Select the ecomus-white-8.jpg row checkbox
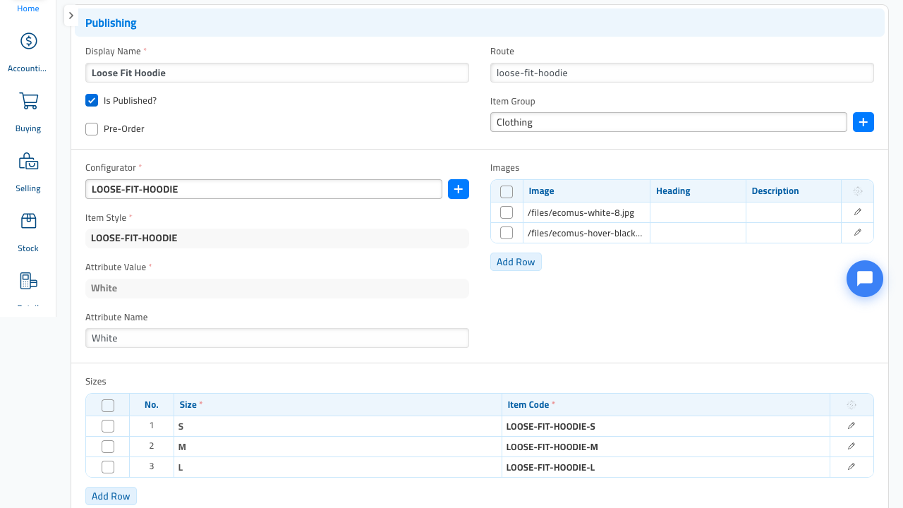Viewport: 903px width, 508px height. point(507,212)
